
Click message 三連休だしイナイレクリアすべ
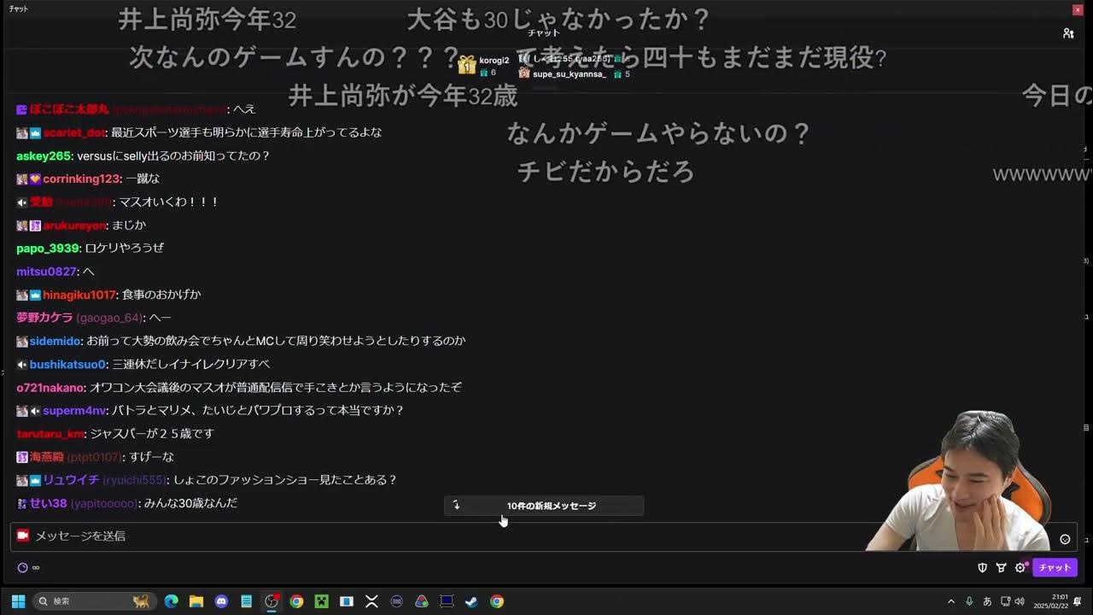coord(191,365)
